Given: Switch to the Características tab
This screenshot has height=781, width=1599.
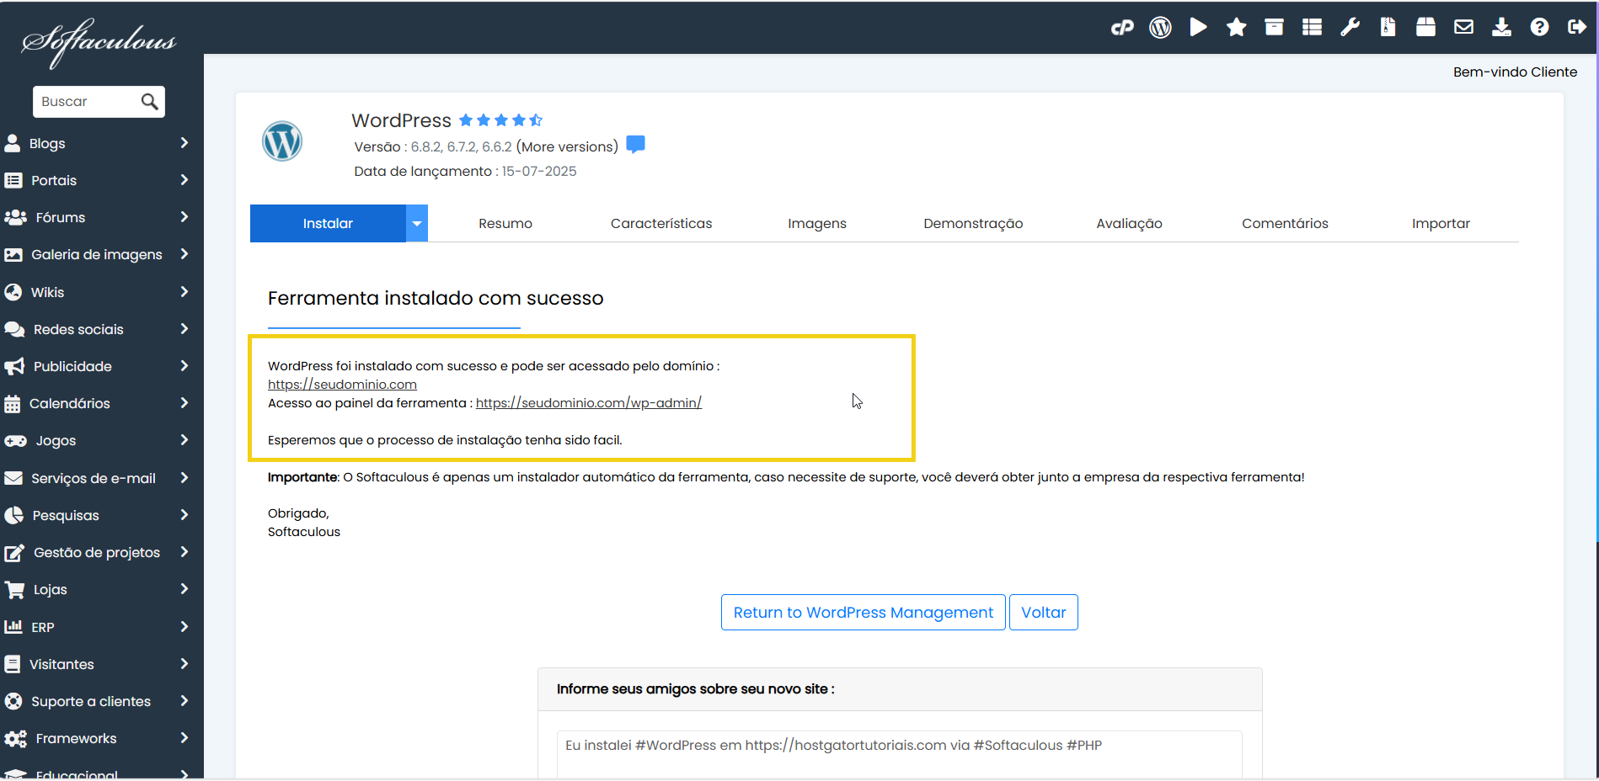Looking at the screenshot, I should [661, 223].
